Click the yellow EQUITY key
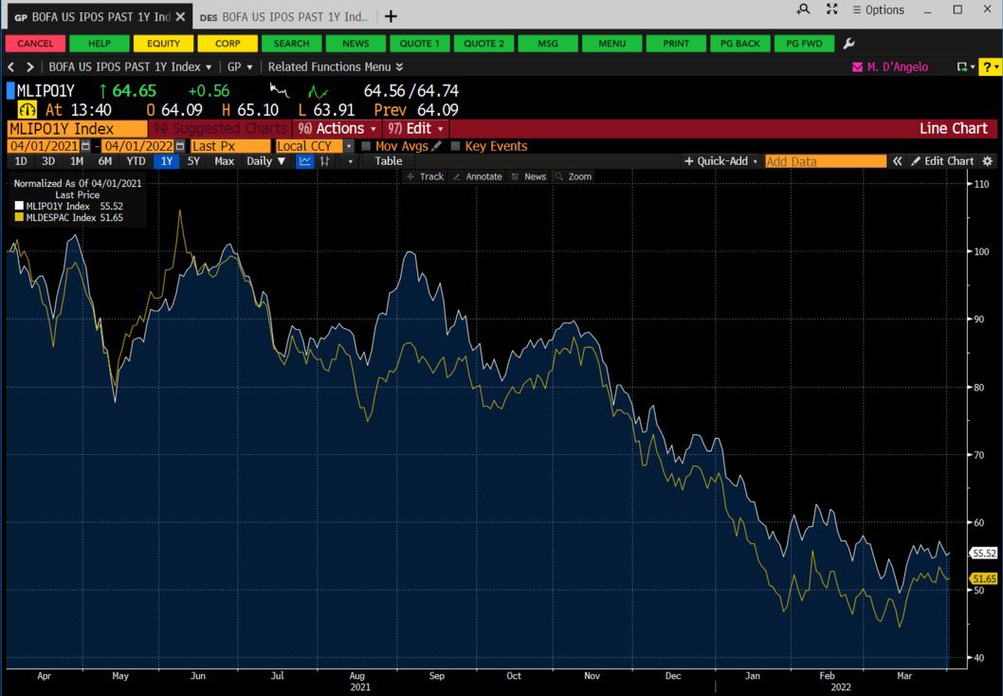Screen dimensions: 1003x696 click(163, 44)
